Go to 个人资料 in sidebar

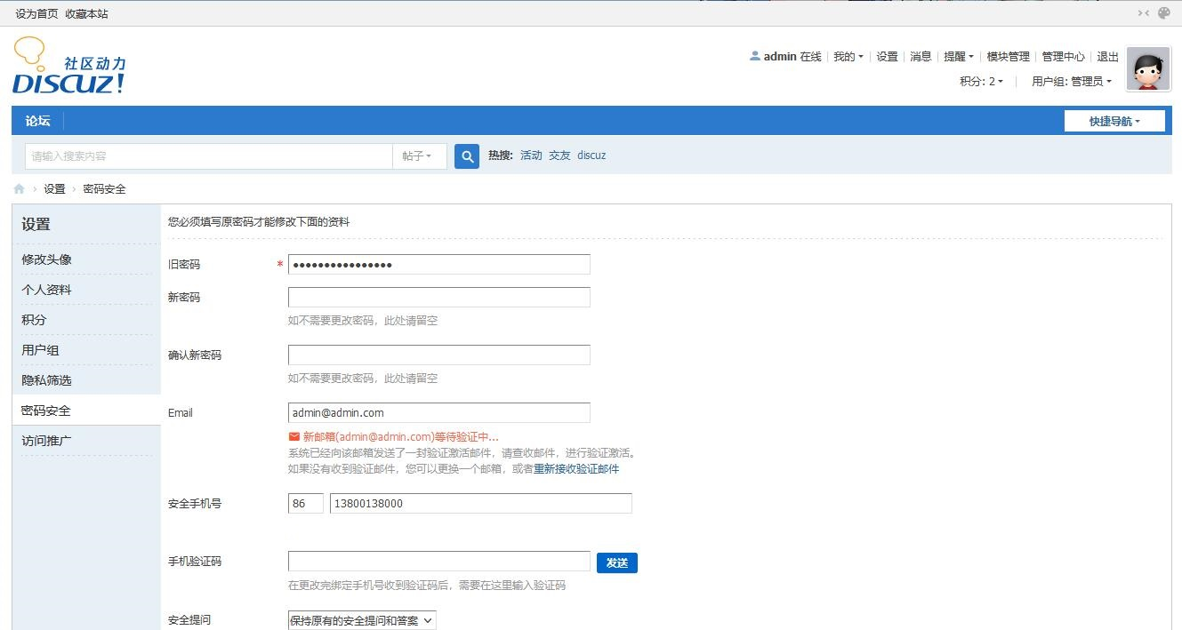[47, 290]
